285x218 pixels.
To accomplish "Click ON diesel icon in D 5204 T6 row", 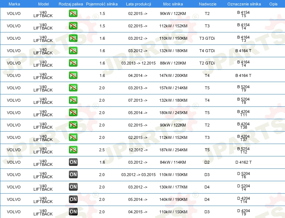I will [73, 174].
